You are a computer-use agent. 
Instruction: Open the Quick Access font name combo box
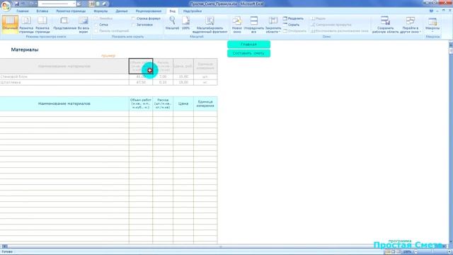pos(57,4)
